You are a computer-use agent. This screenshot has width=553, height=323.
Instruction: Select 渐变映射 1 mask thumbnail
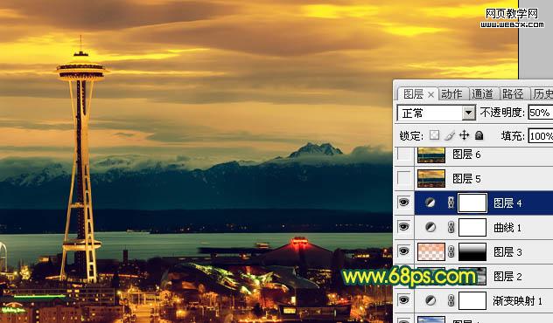(472, 300)
